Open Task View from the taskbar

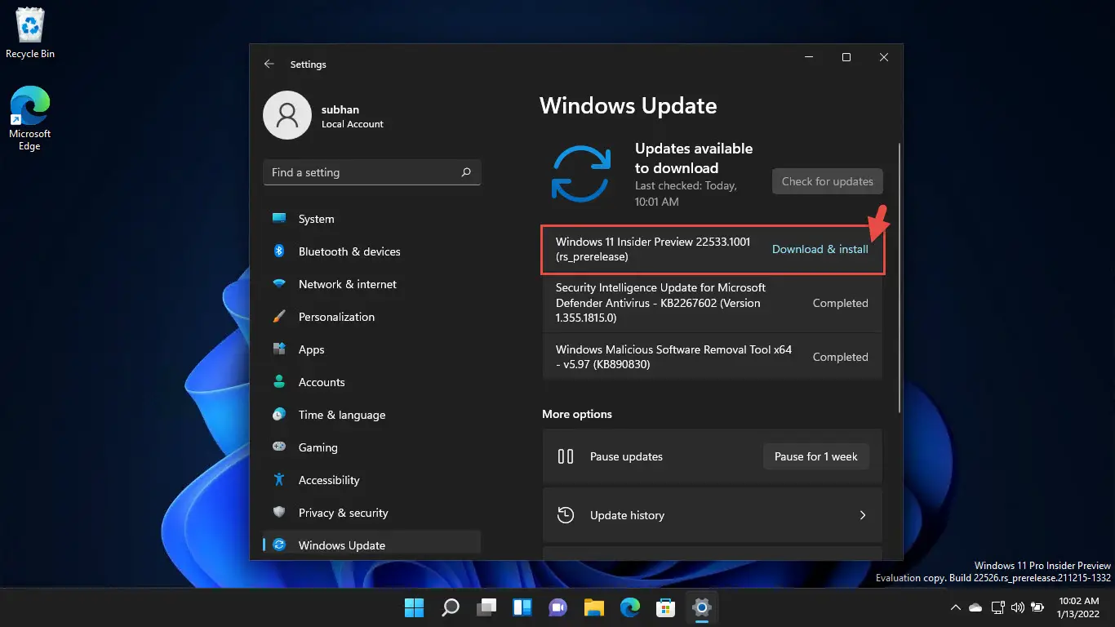coord(486,607)
